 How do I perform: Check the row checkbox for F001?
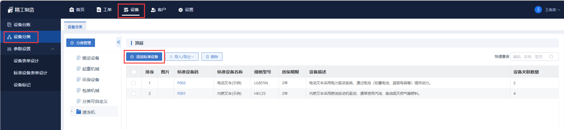[x=133, y=94]
